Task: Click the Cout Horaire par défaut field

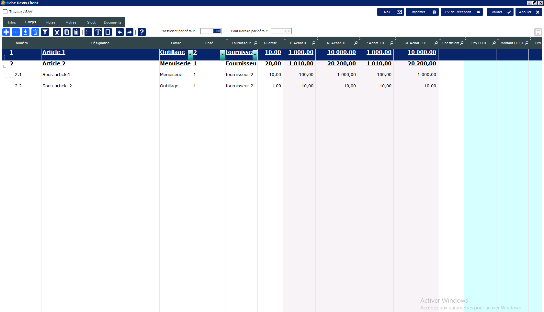Action: coord(281,31)
